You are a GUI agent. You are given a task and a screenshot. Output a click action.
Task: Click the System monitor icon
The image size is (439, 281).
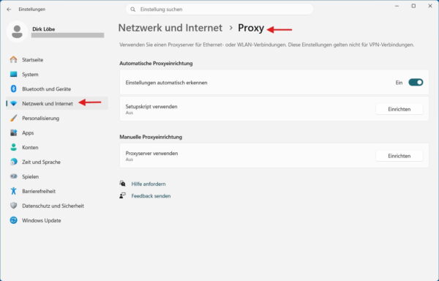[13, 74]
